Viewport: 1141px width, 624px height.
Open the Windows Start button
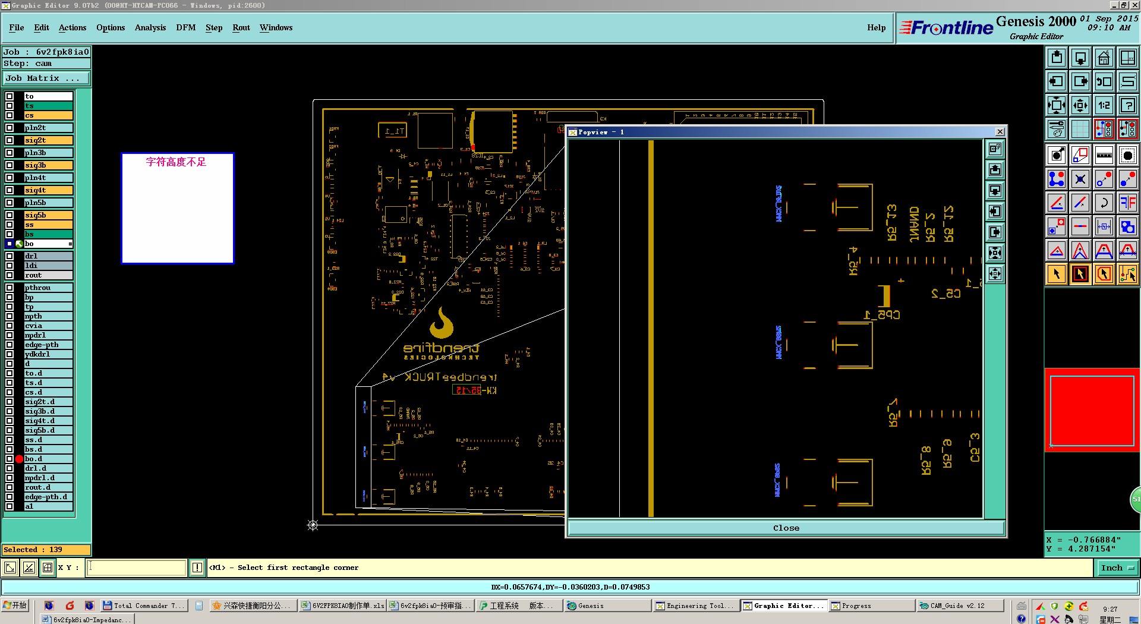tap(15, 606)
